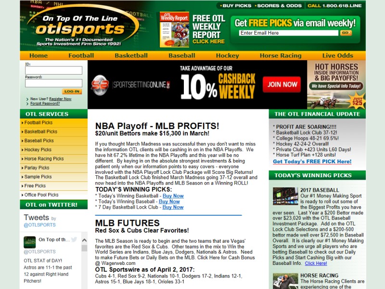Click the SportsBettingOnline SB logo

(100, 85)
